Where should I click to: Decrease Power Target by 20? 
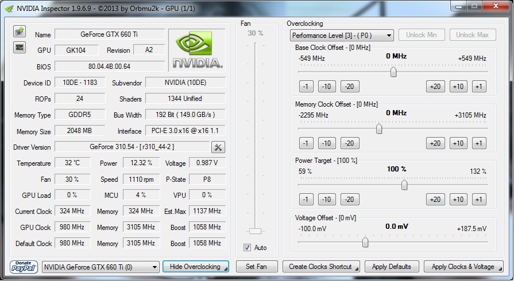[350, 200]
